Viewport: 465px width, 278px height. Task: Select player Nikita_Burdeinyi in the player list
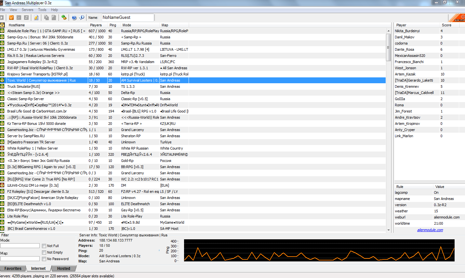430,31
